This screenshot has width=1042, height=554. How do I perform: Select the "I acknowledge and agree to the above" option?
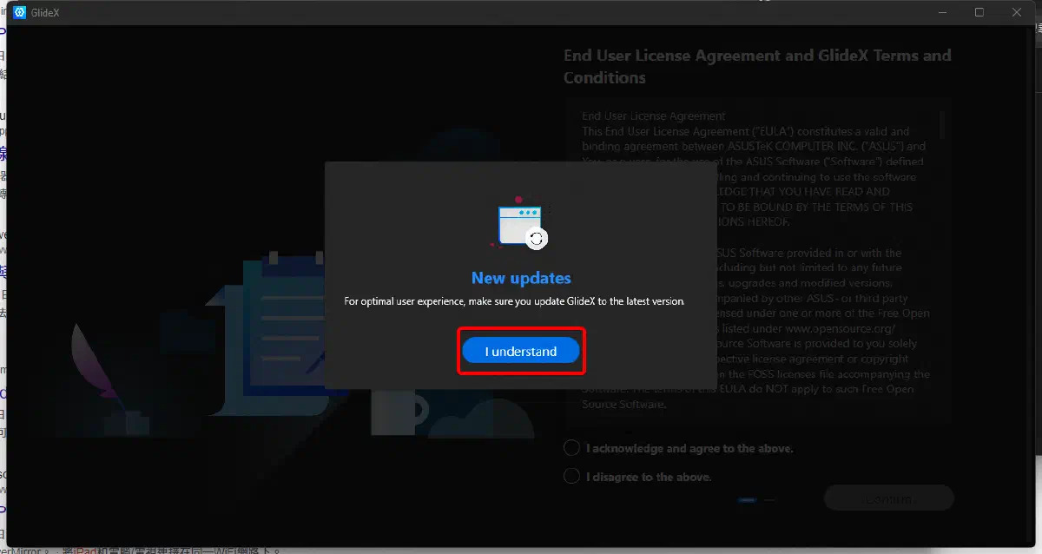tap(571, 448)
